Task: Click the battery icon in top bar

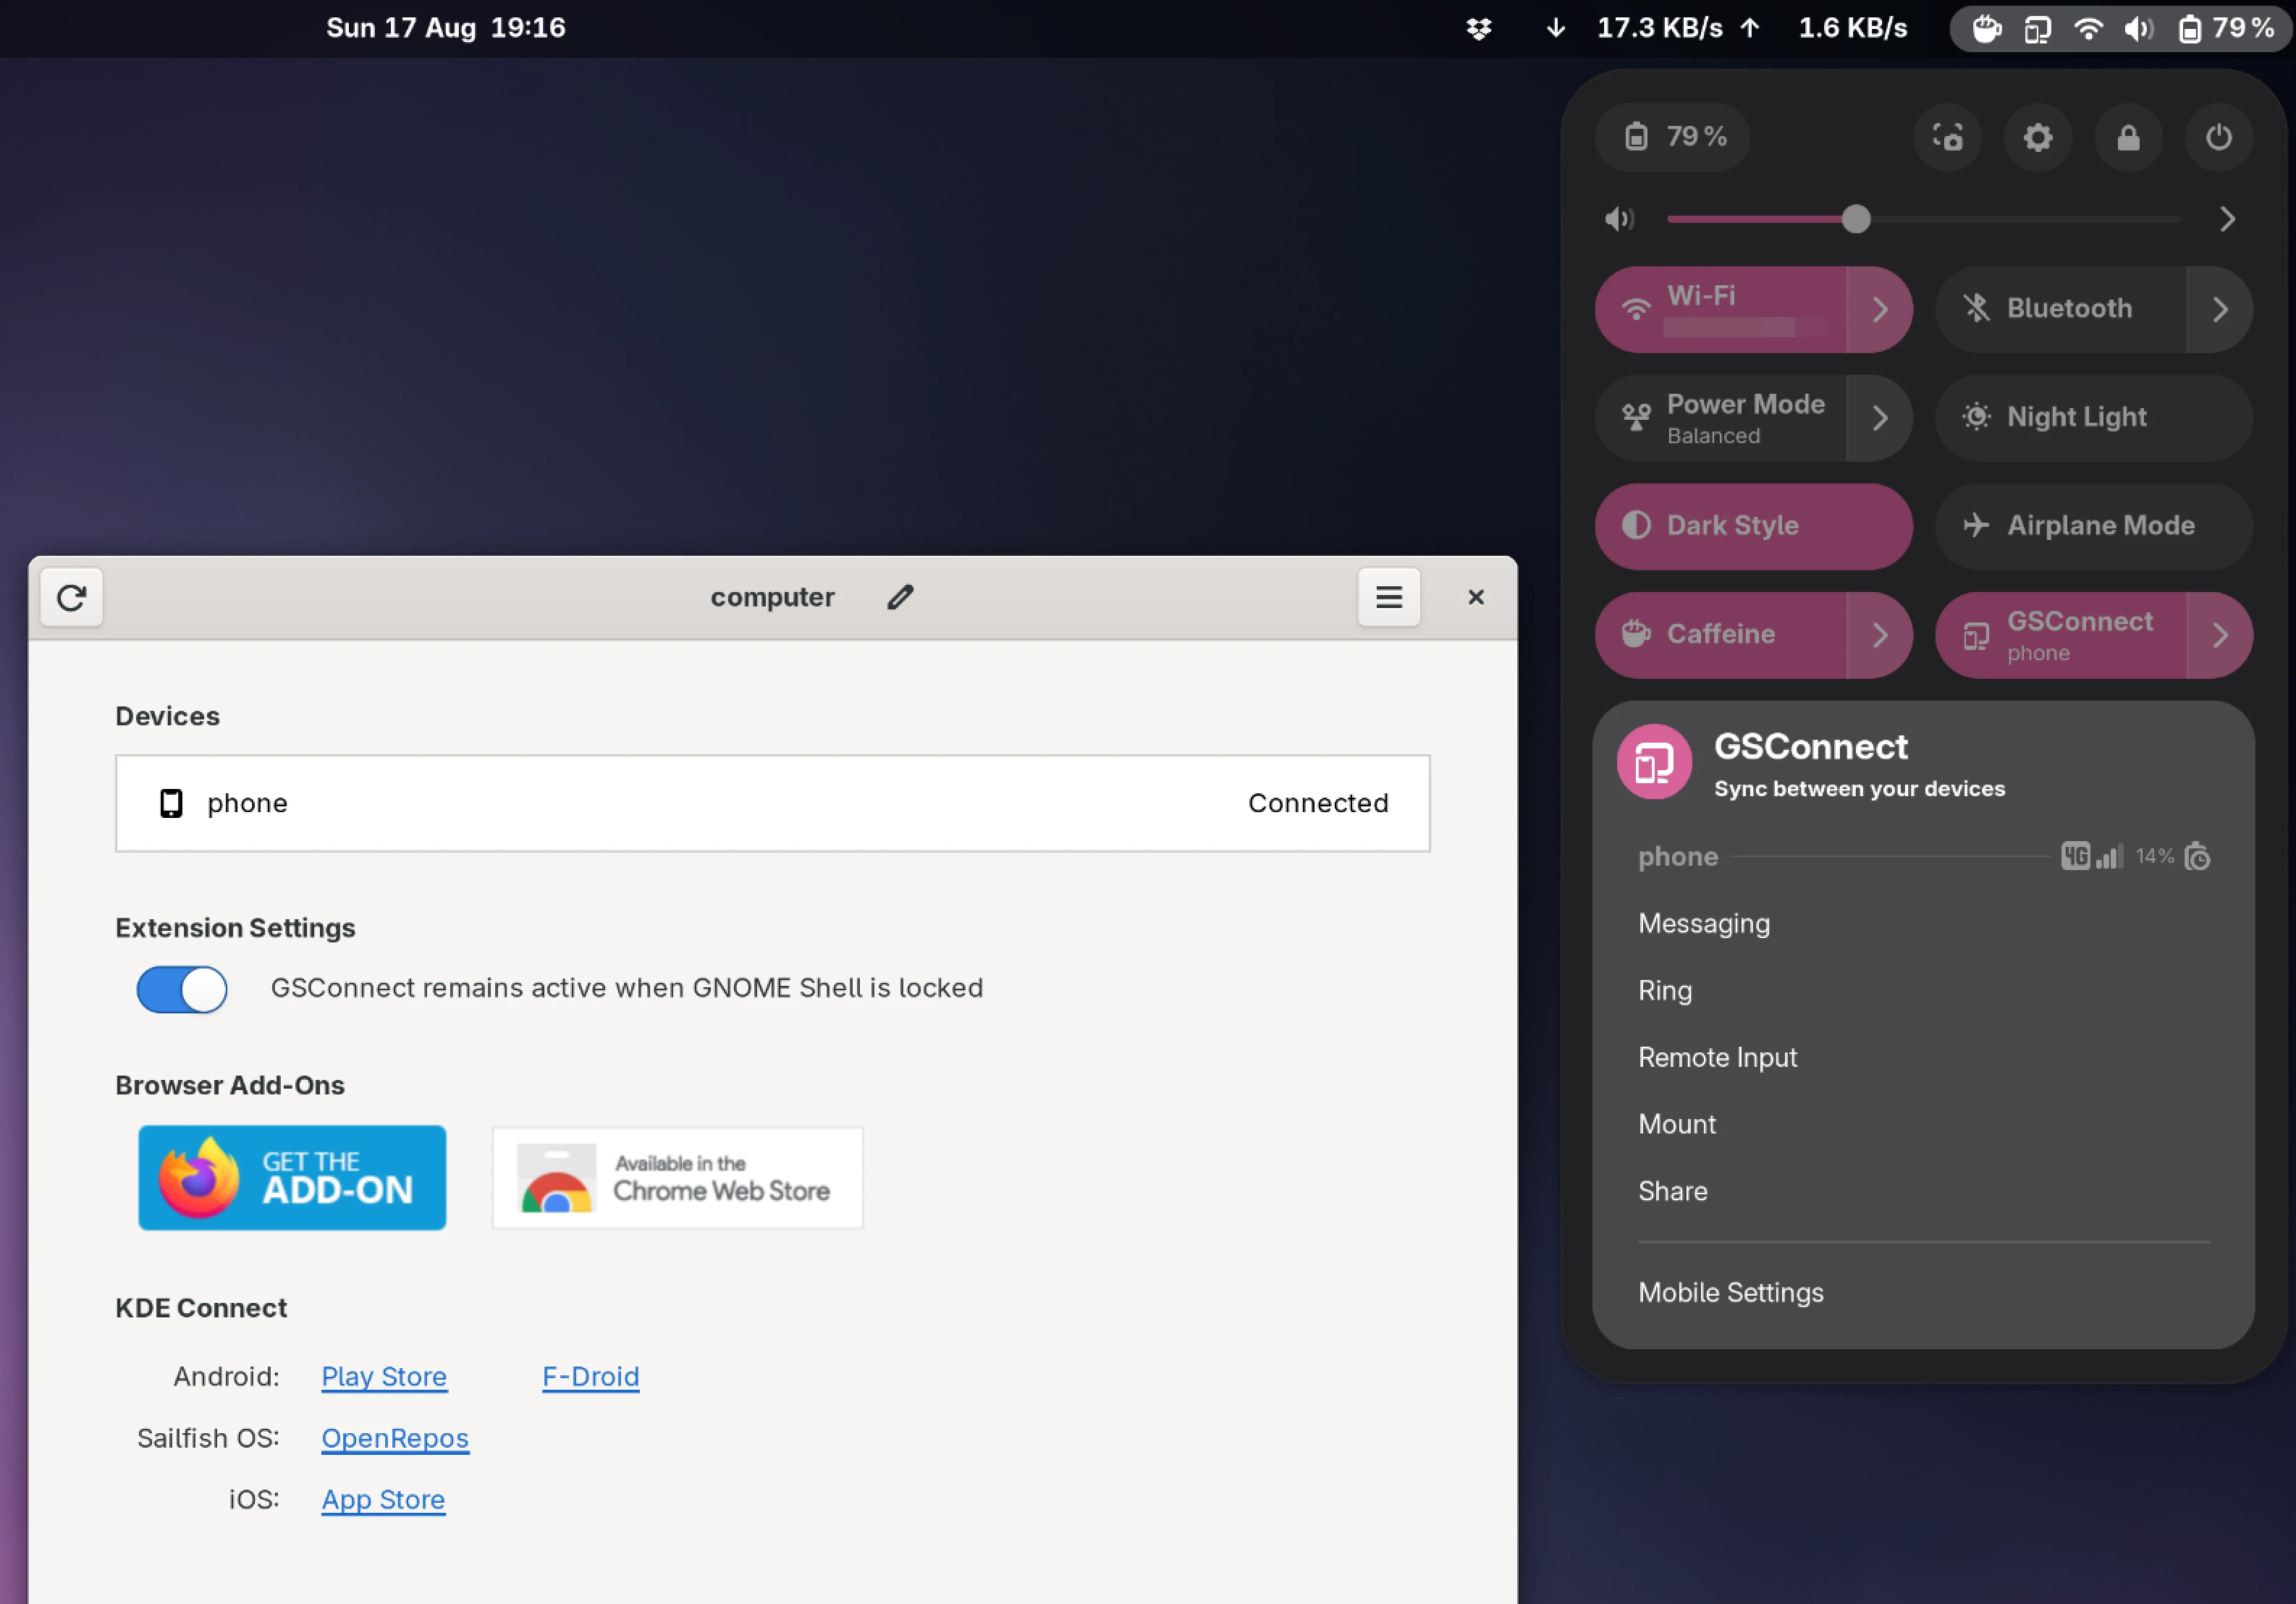Action: point(2189,29)
